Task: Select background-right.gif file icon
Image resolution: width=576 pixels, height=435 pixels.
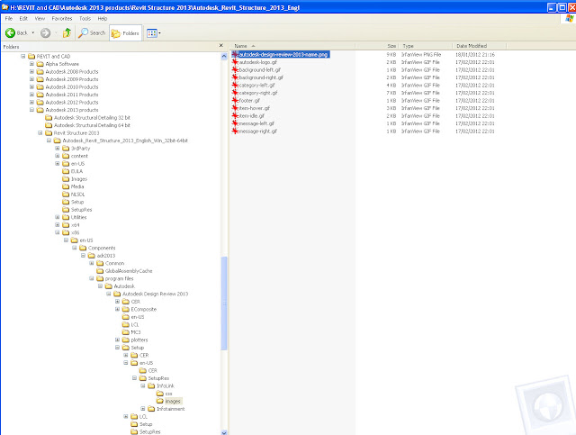Action: (x=235, y=77)
